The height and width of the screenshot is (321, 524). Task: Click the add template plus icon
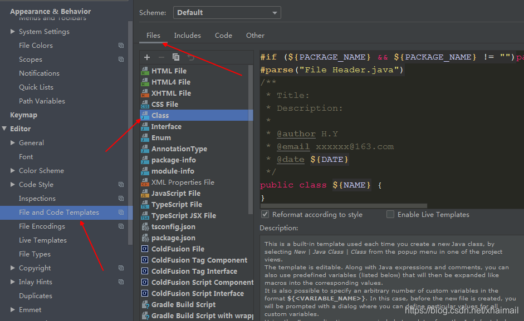[146, 57]
